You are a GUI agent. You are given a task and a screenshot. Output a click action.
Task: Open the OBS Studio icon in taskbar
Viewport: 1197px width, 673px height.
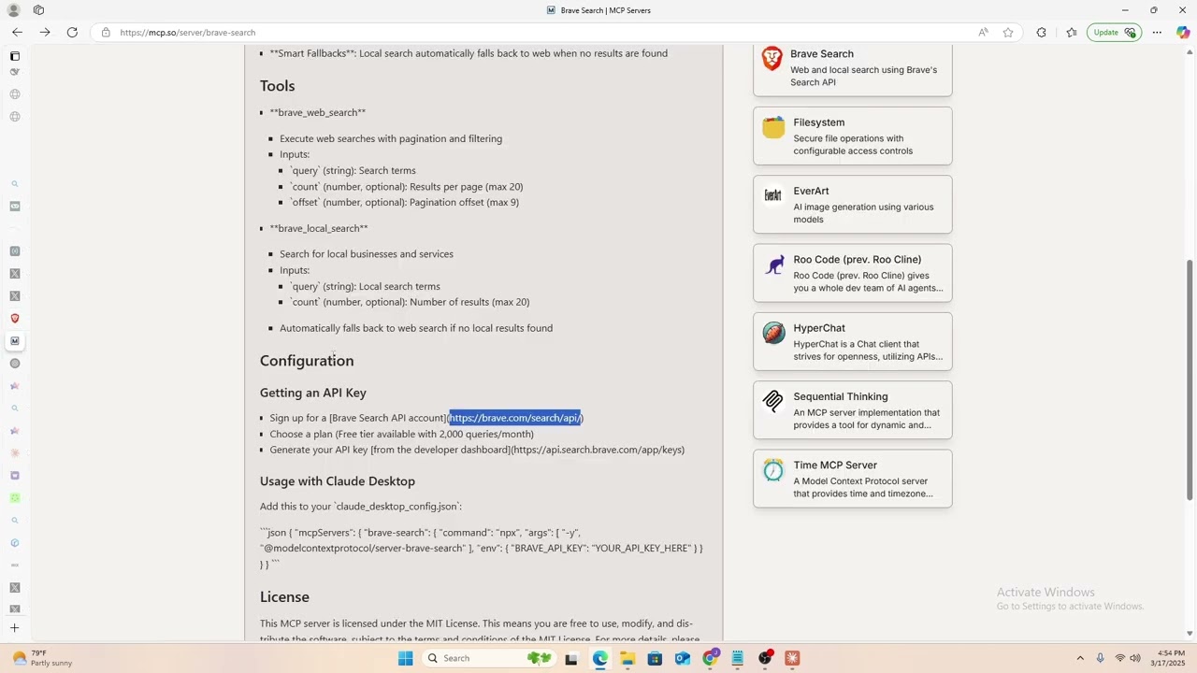[x=766, y=658]
